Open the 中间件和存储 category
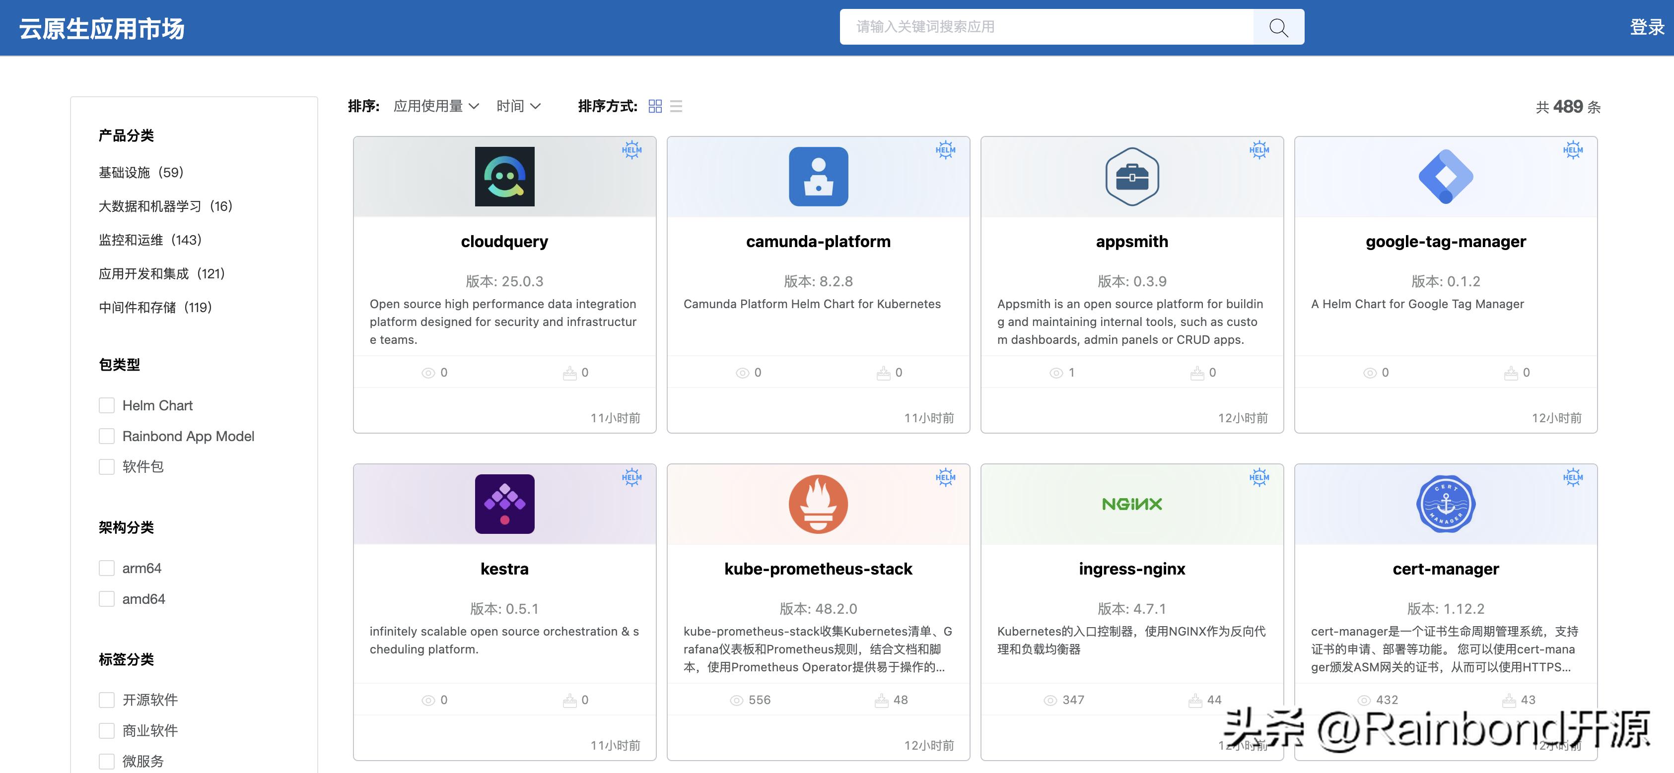Image resolution: width=1674 pixels, height=773 pixels. [x=155, y=307]
